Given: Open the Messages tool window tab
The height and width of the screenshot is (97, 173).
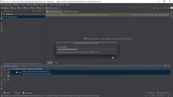Looking at the screenshot, I should click(x=28, y=93).
